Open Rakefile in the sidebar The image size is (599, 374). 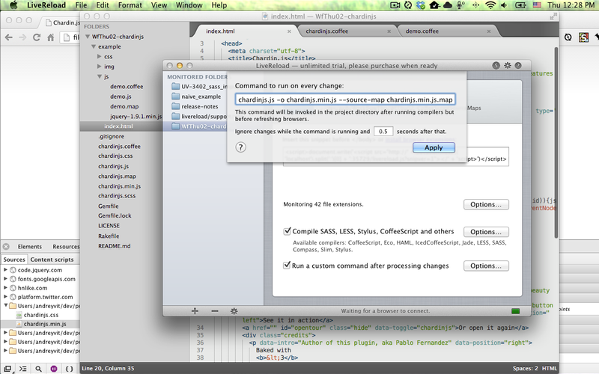[x=109, y=236]
